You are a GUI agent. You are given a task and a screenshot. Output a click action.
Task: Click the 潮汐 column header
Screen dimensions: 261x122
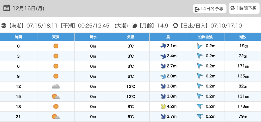(x=242, y=37)
